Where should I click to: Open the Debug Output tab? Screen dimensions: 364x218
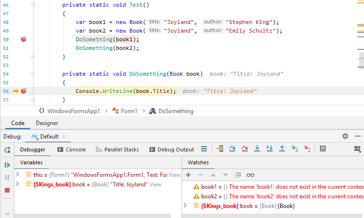pos(172,149)
